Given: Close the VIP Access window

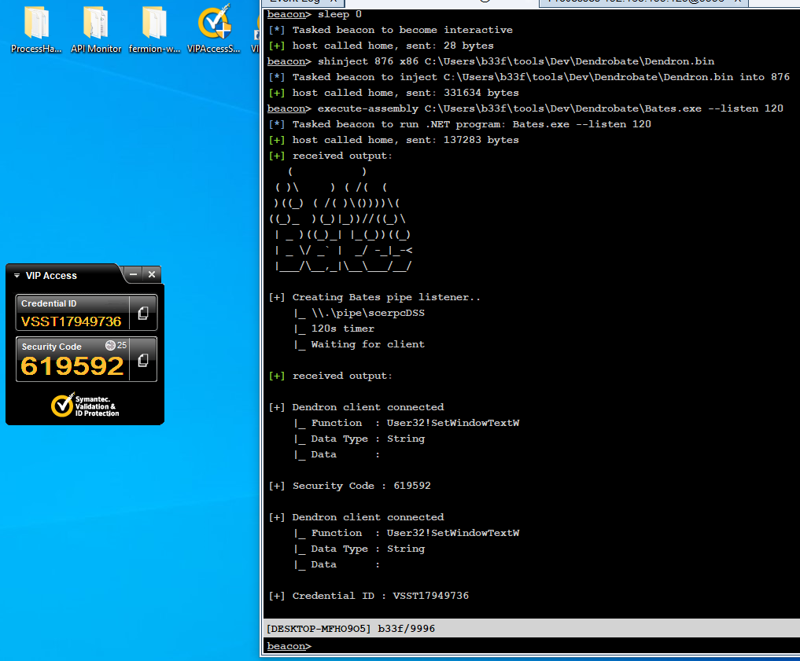Looking at the screenshot, I should [x=152, y=274].
